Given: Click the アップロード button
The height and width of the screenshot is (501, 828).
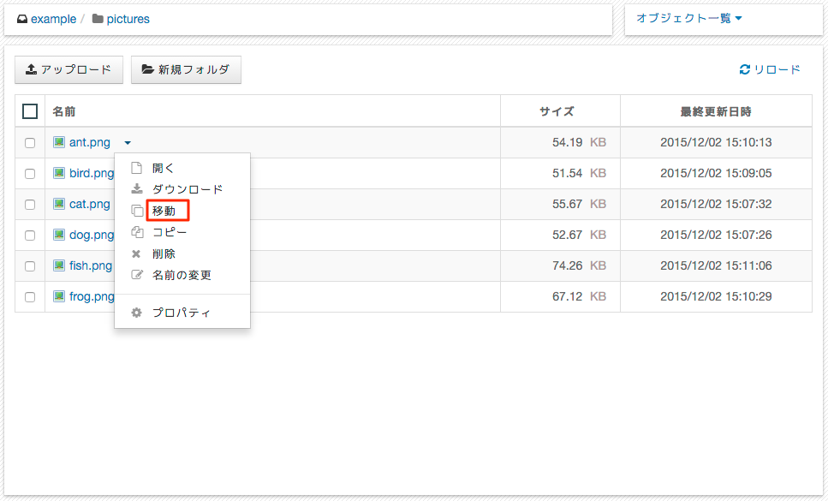Looking at the screenshot, I should (69, 69).
